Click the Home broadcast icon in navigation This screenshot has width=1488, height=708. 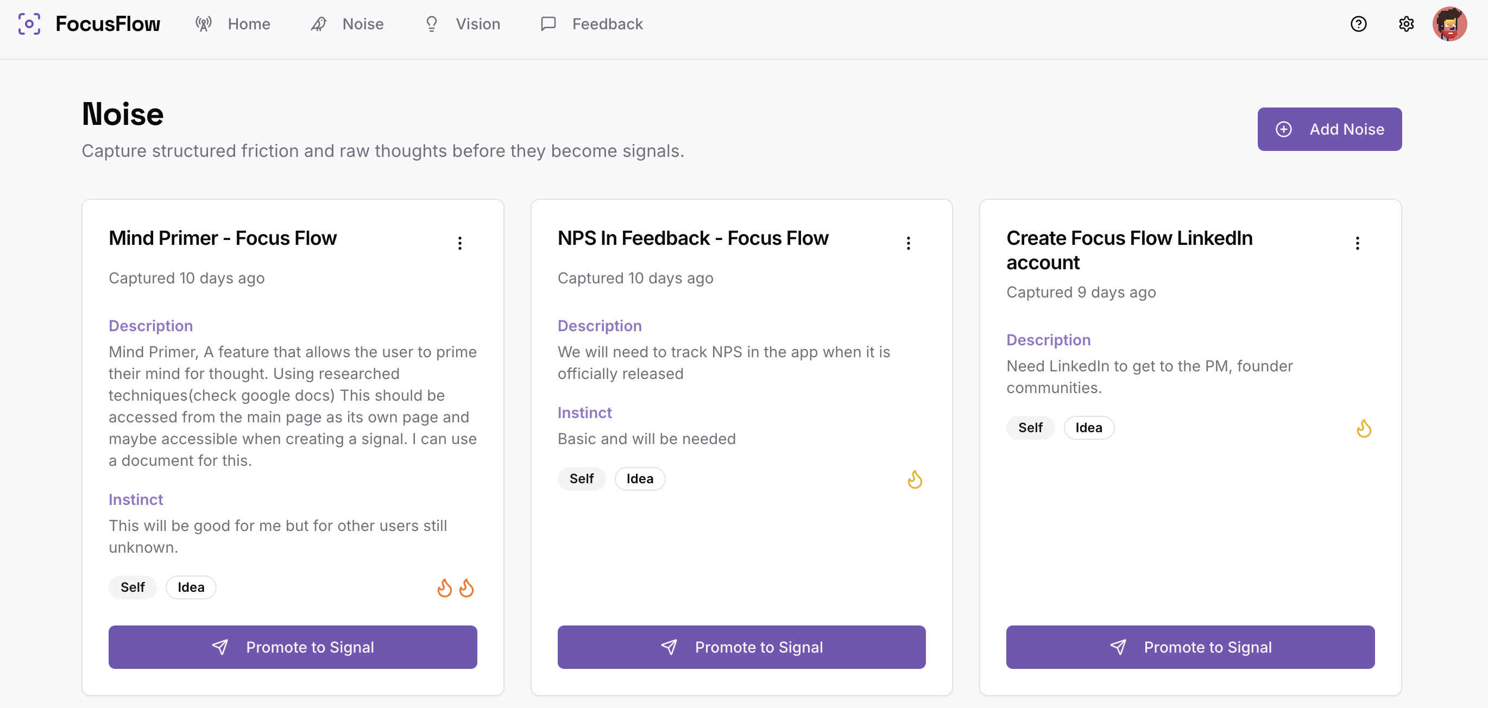[x=203, y=24]
